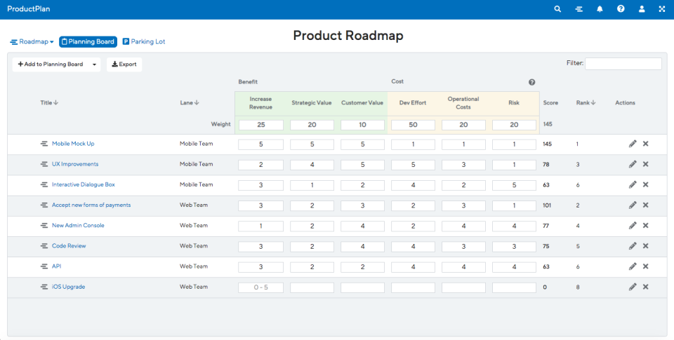Remove the New Admin Console row
The width and height of the screenshot is (674, 340).
[x=646, y=225]
